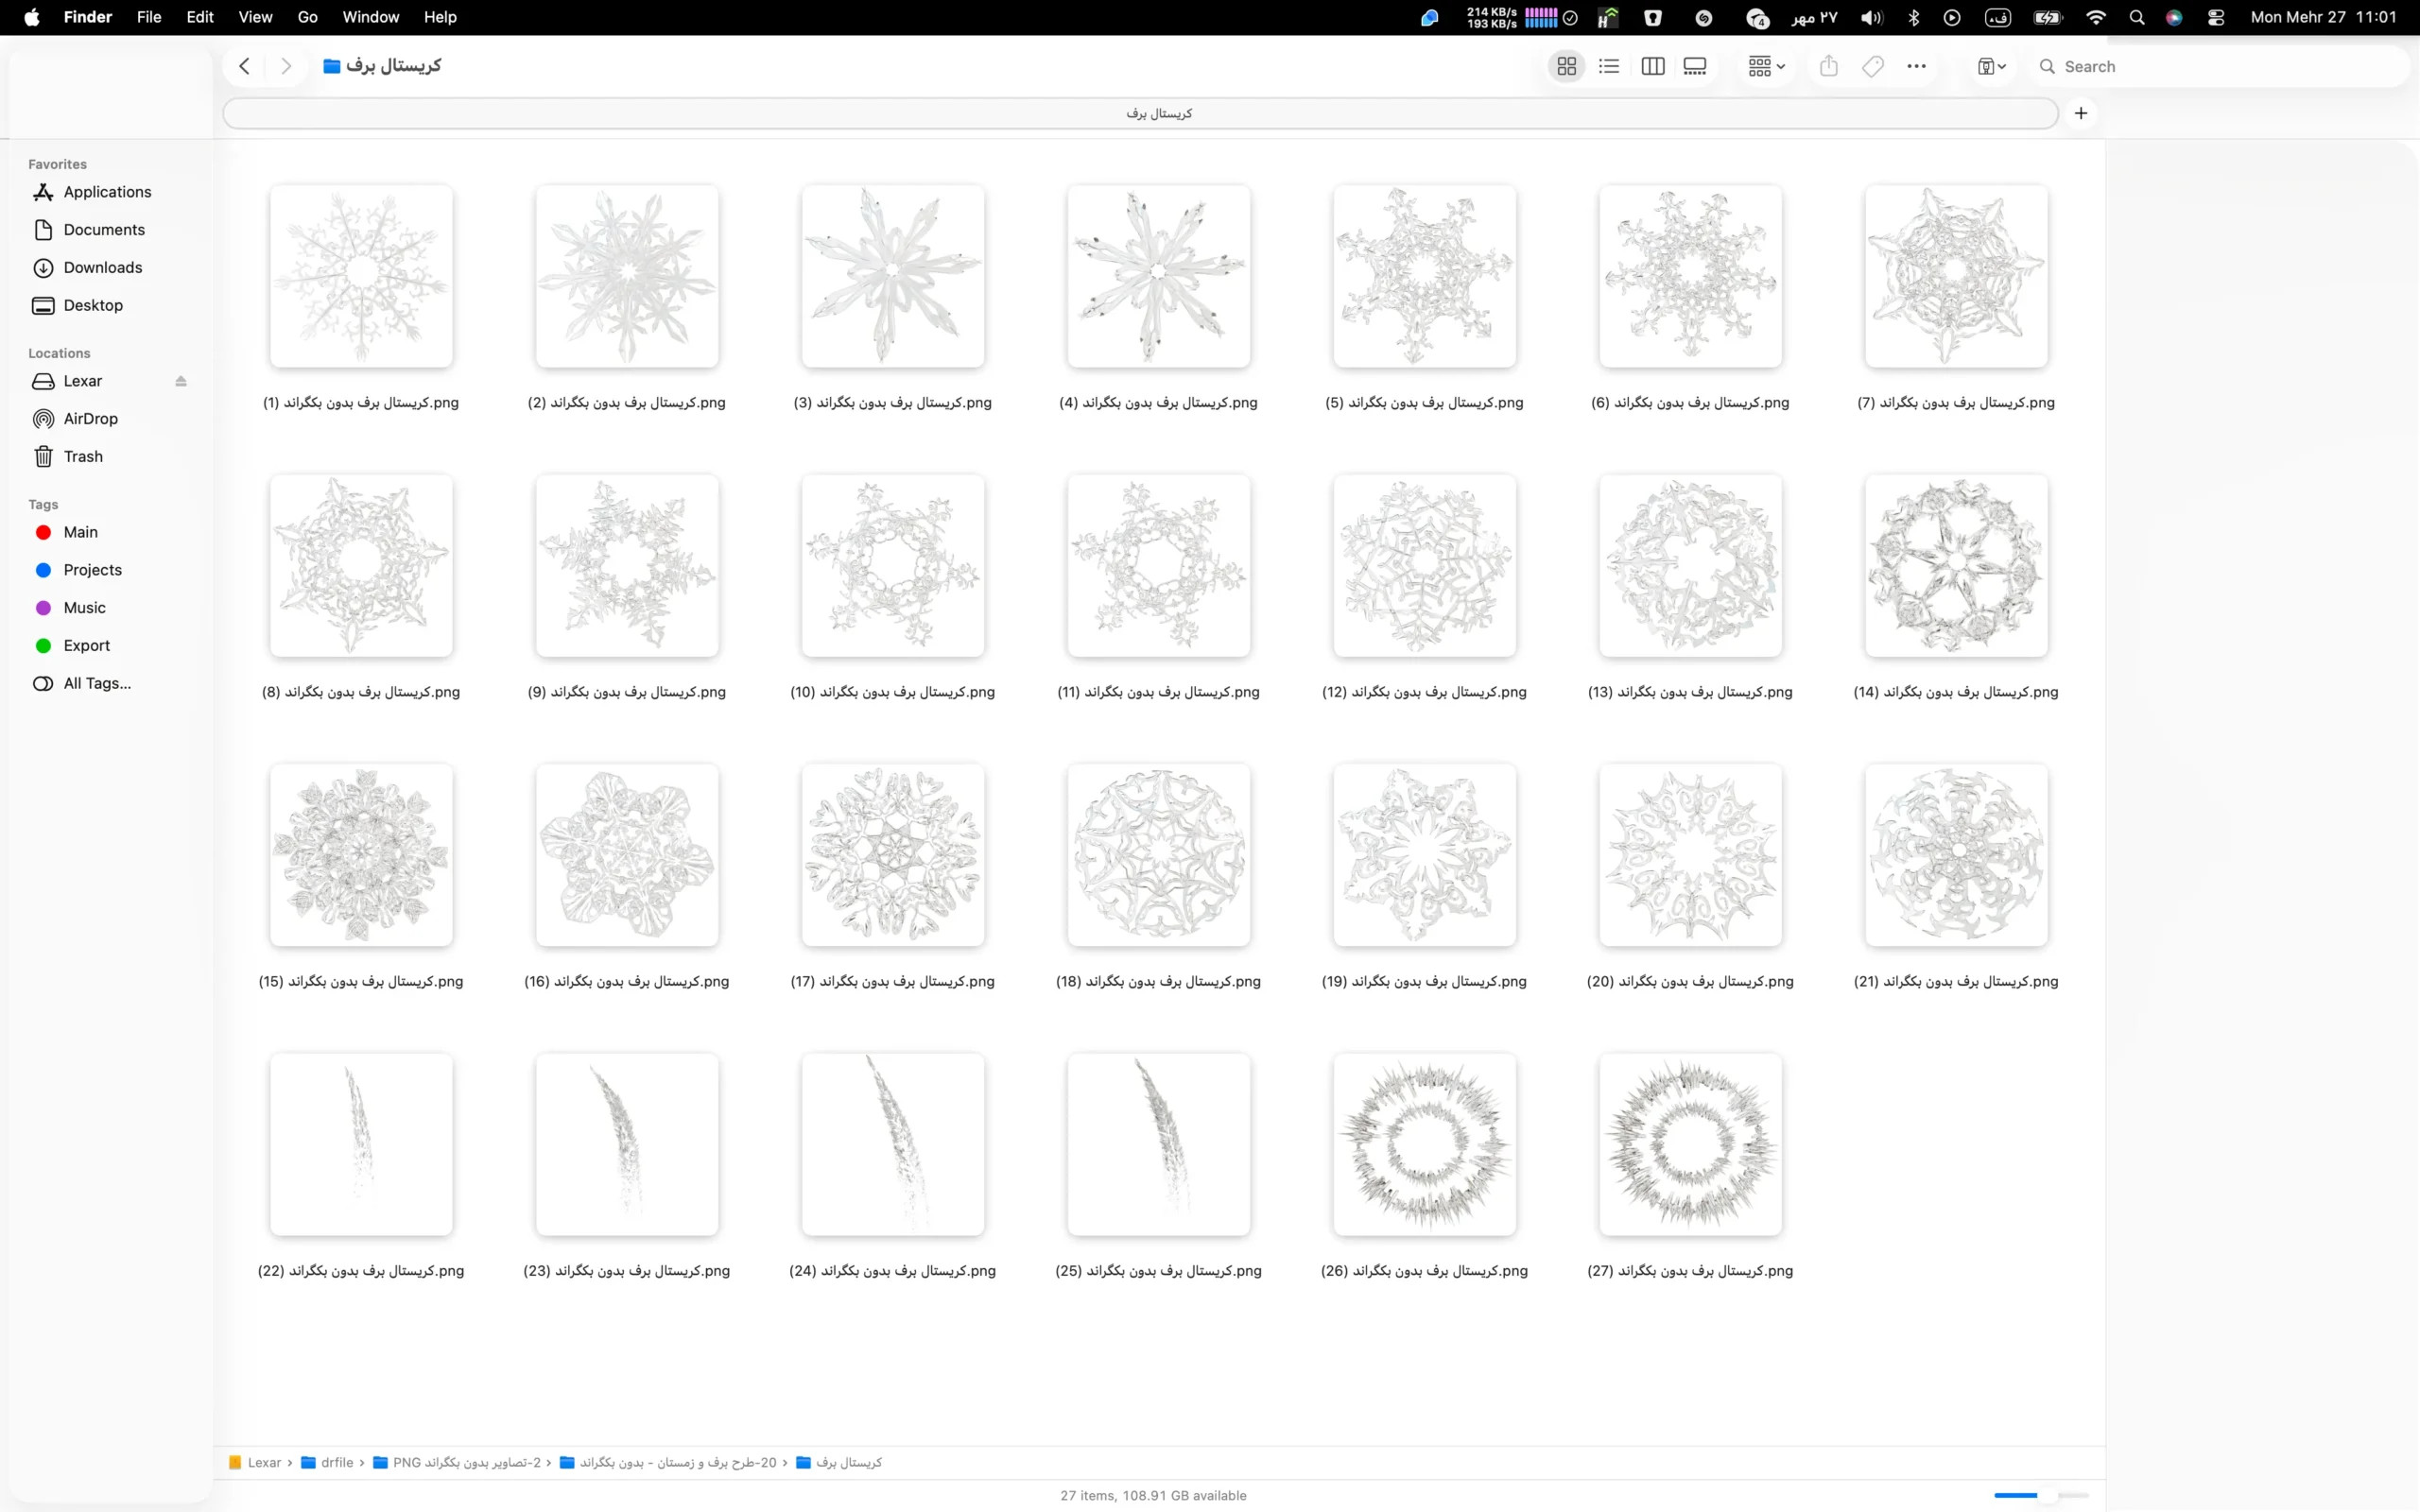
Task: Open Spotlight search in menu bar
Action: coord(2137,17)
